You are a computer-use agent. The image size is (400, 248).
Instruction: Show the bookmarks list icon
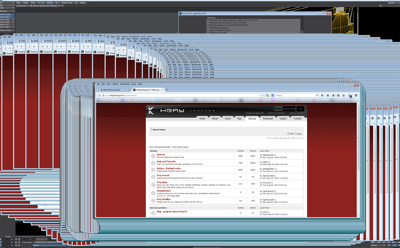(338, 95)
